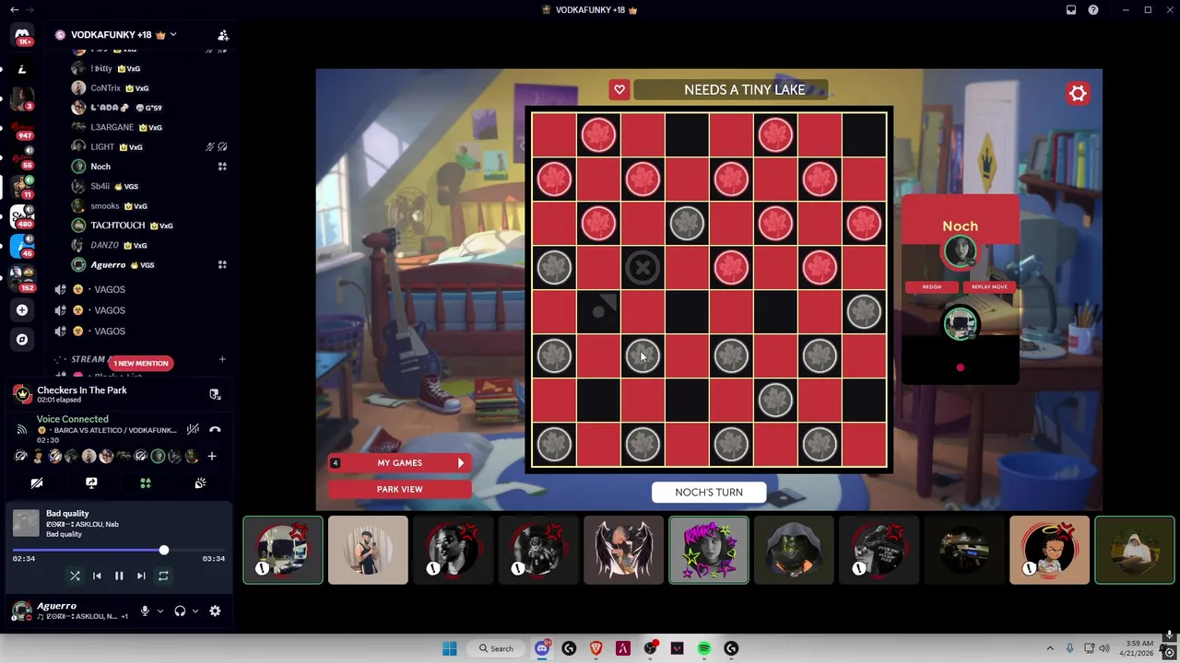
Task: Open Discord direct messages home icon
Action: (x=22, y=35)
